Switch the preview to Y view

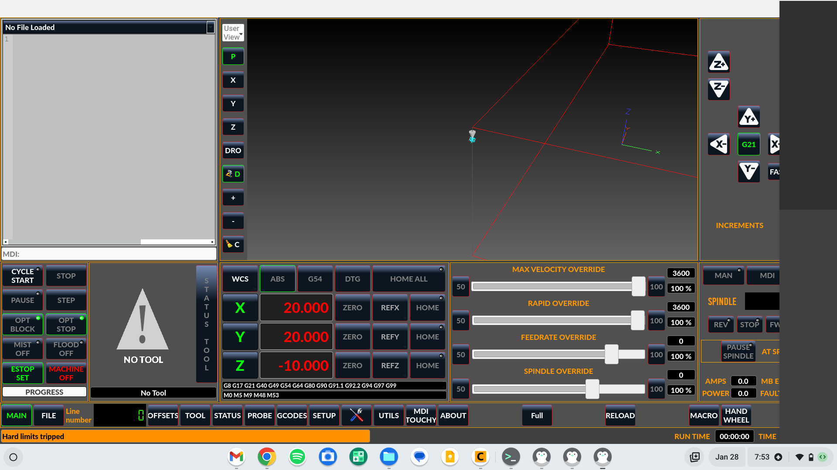(233, 104)
